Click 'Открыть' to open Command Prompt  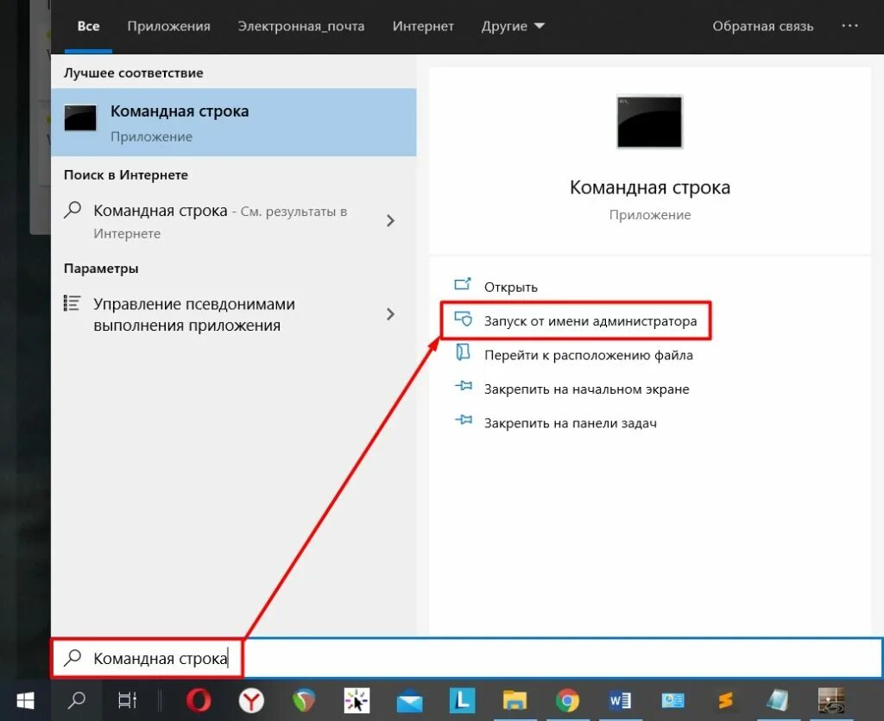point(511,287)
